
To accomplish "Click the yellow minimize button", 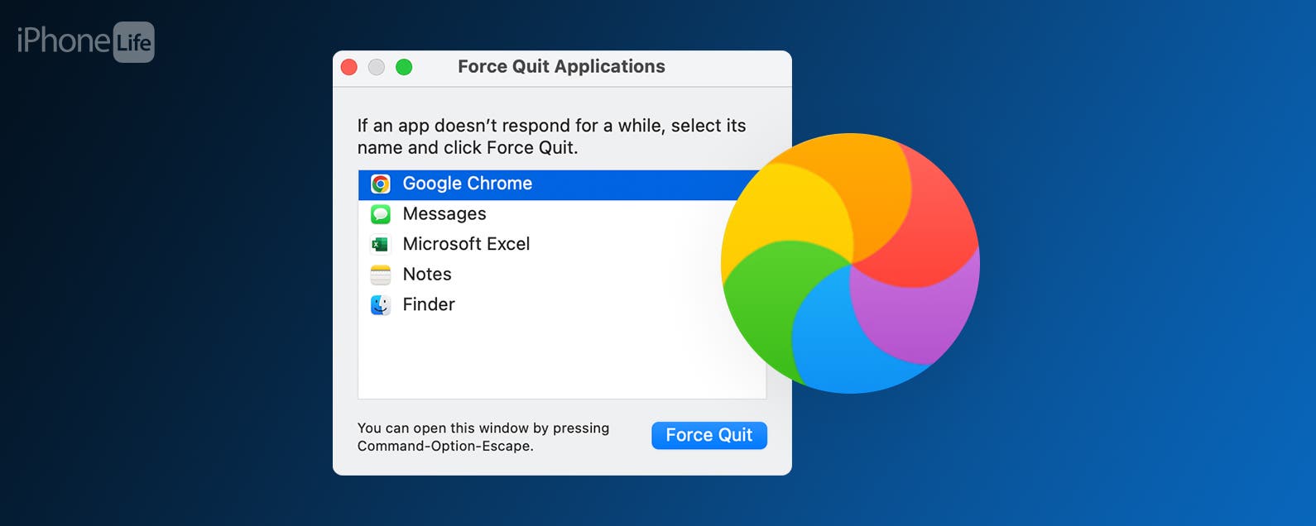I will point(376,67).
